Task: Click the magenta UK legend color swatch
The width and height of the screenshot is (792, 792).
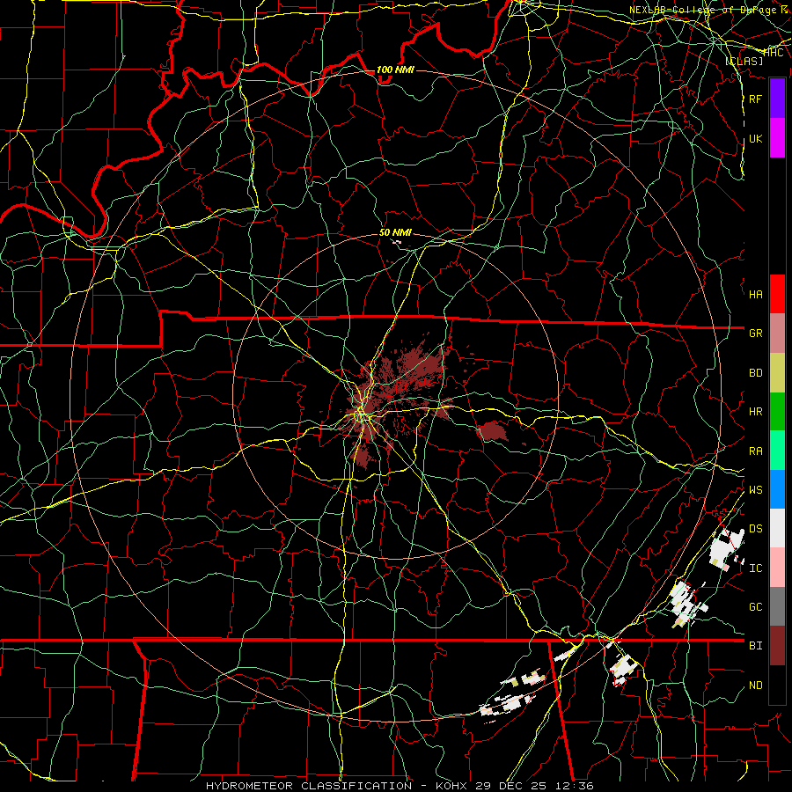Action: (777, 138)
